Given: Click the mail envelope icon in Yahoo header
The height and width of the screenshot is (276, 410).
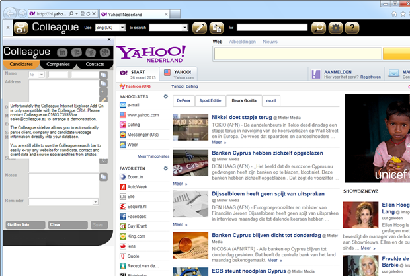Looking at the screenshot, I should coord(393,73).
